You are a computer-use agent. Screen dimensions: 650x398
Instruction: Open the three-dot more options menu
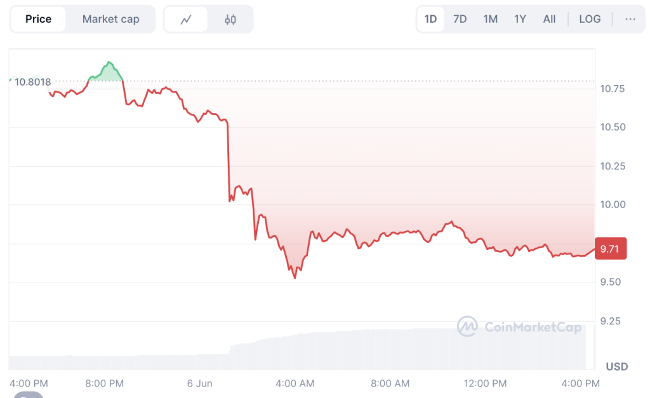(630, 19)
